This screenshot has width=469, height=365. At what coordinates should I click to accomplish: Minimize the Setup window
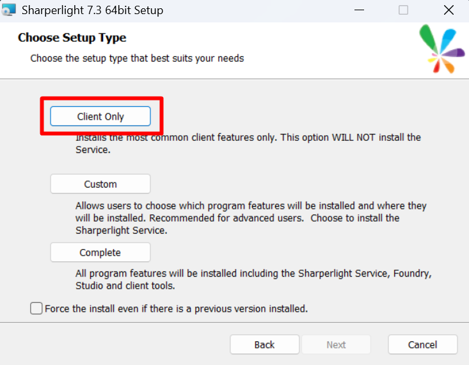(x=359, y=10)
